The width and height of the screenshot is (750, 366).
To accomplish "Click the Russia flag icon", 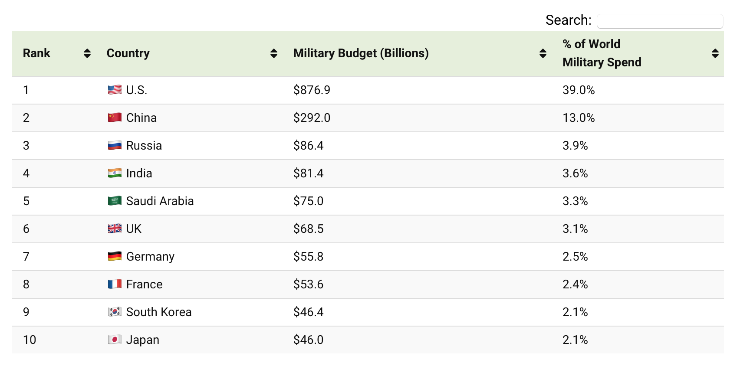I will [115, 145].
